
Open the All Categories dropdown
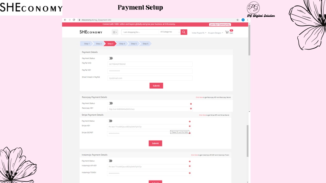coord(170,32)
